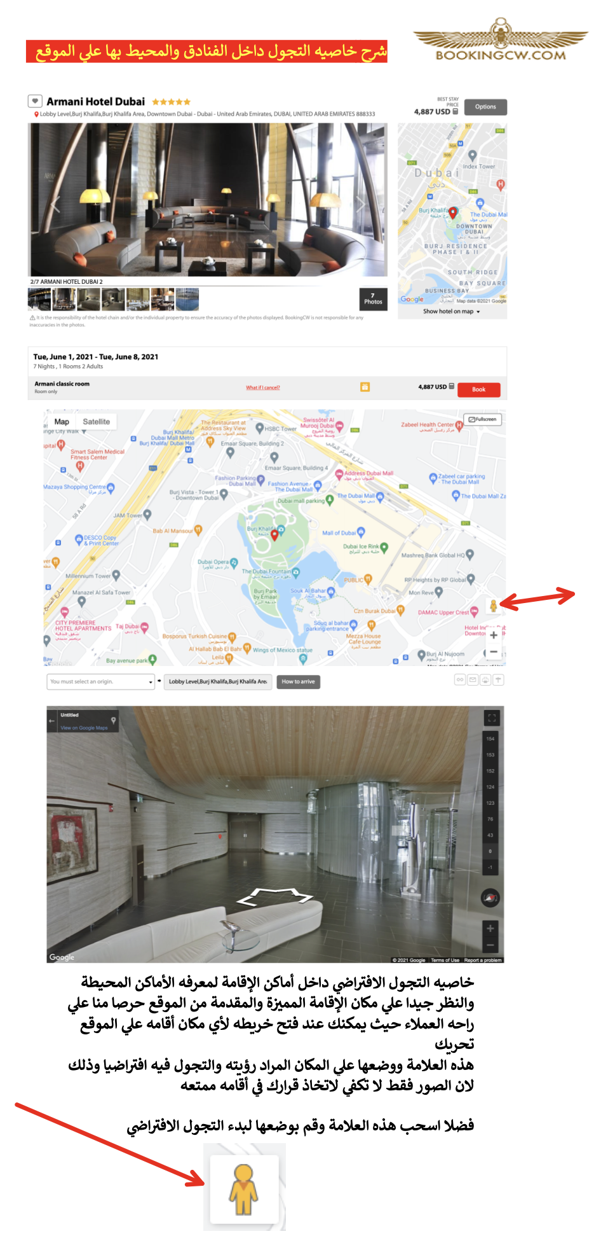The image size is (615, 1243).
Task: Click the print icon below the map
Action: point(485,680)
